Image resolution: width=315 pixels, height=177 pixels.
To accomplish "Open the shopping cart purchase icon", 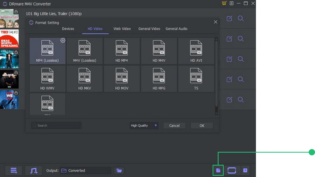I will 224,4.
